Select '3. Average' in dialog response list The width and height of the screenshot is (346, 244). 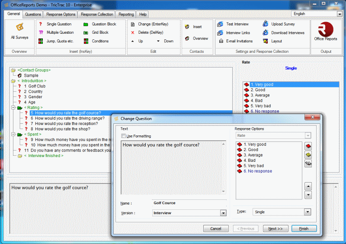pyautogui.click(x=253, y=155)
